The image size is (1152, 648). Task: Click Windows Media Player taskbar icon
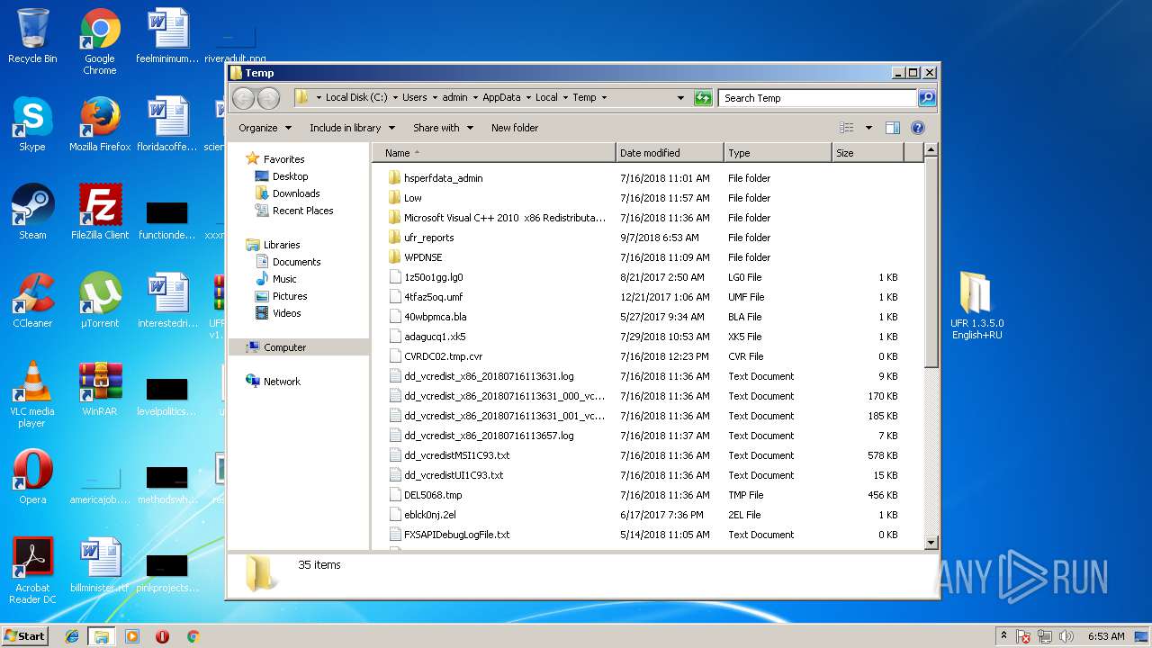click(132, 636)
